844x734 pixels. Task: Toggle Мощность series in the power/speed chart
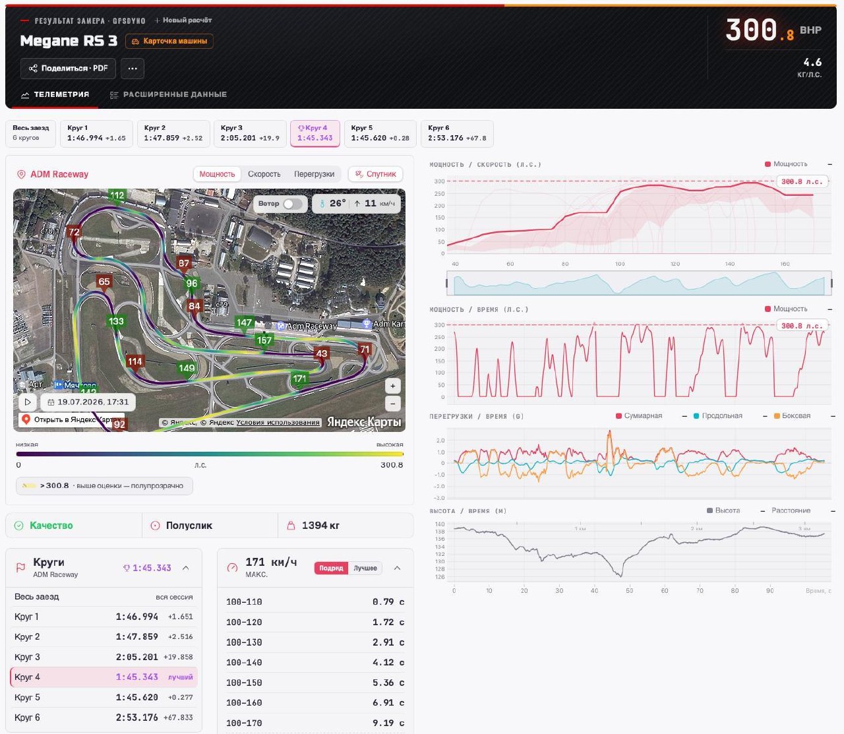click(x=786, y=164)
